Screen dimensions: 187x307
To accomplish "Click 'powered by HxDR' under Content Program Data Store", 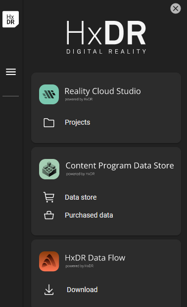I will (80, 174).
